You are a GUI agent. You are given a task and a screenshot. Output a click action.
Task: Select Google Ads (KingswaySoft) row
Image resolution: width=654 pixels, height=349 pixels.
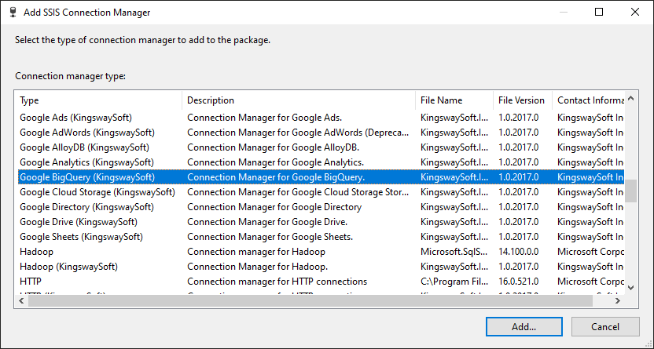(x=320, y=118)
